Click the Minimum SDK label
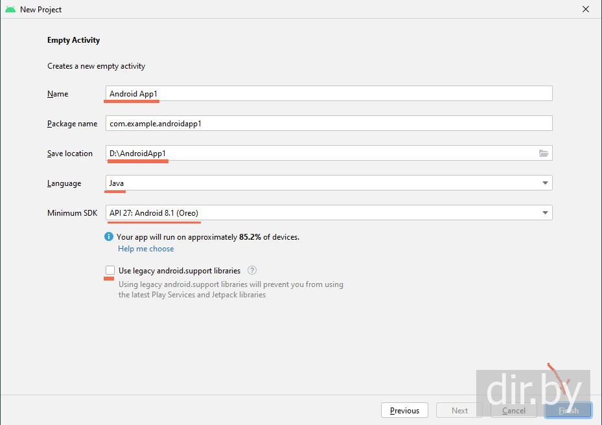 coord(72,212)
